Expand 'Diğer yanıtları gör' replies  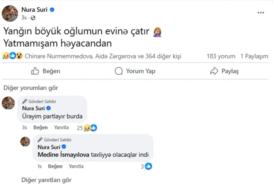(46, 180)
